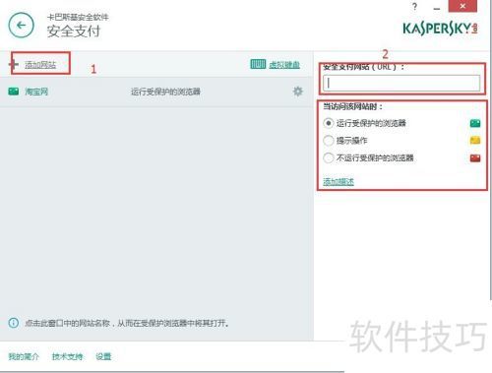492x373 pixels.
Task: Click the green card icon beside 淘宝网
Action: 14,92
